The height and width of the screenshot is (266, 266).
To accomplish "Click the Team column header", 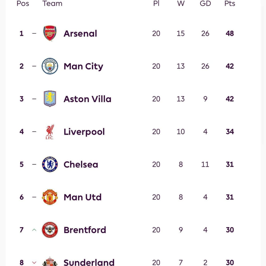I will (52, 4).
